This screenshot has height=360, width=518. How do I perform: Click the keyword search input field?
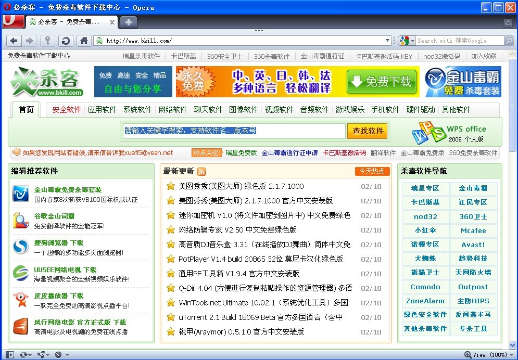pyautogui.click(x=234, y=131)
